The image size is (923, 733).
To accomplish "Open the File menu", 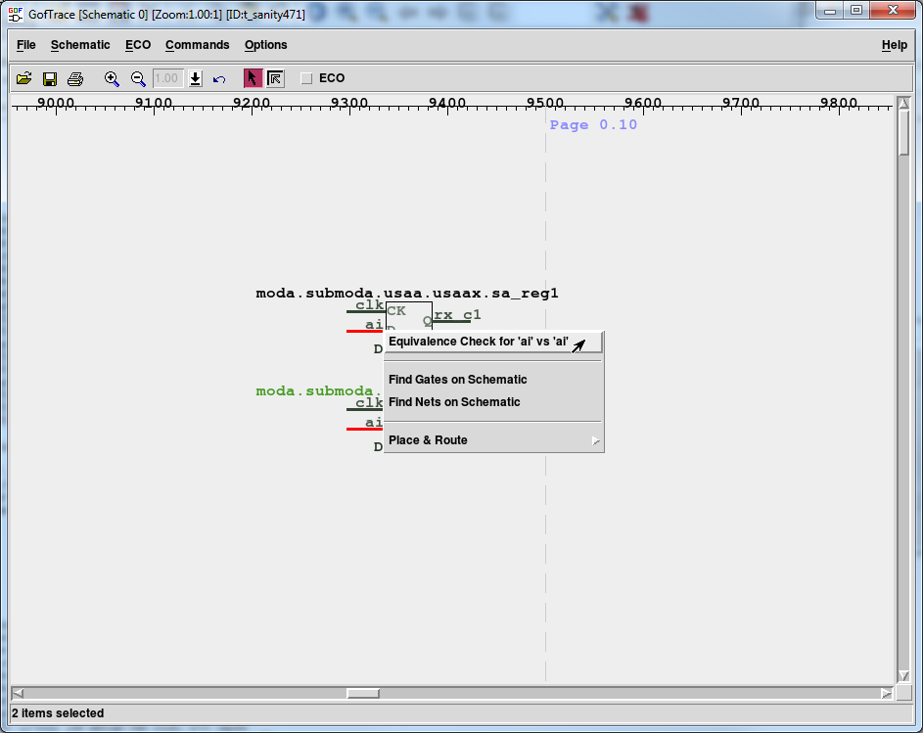I will (x=25, y=45).
